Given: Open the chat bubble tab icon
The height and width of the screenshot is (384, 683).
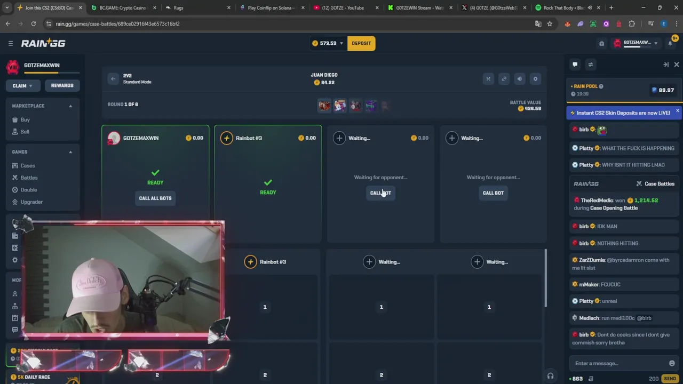Looking at the screenshot, I should [575, 65].
